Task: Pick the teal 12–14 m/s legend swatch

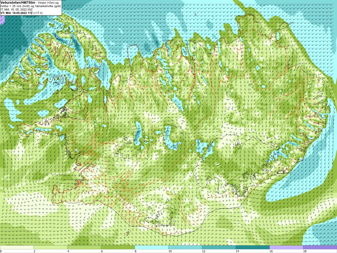Action: [x=219, y=247]
